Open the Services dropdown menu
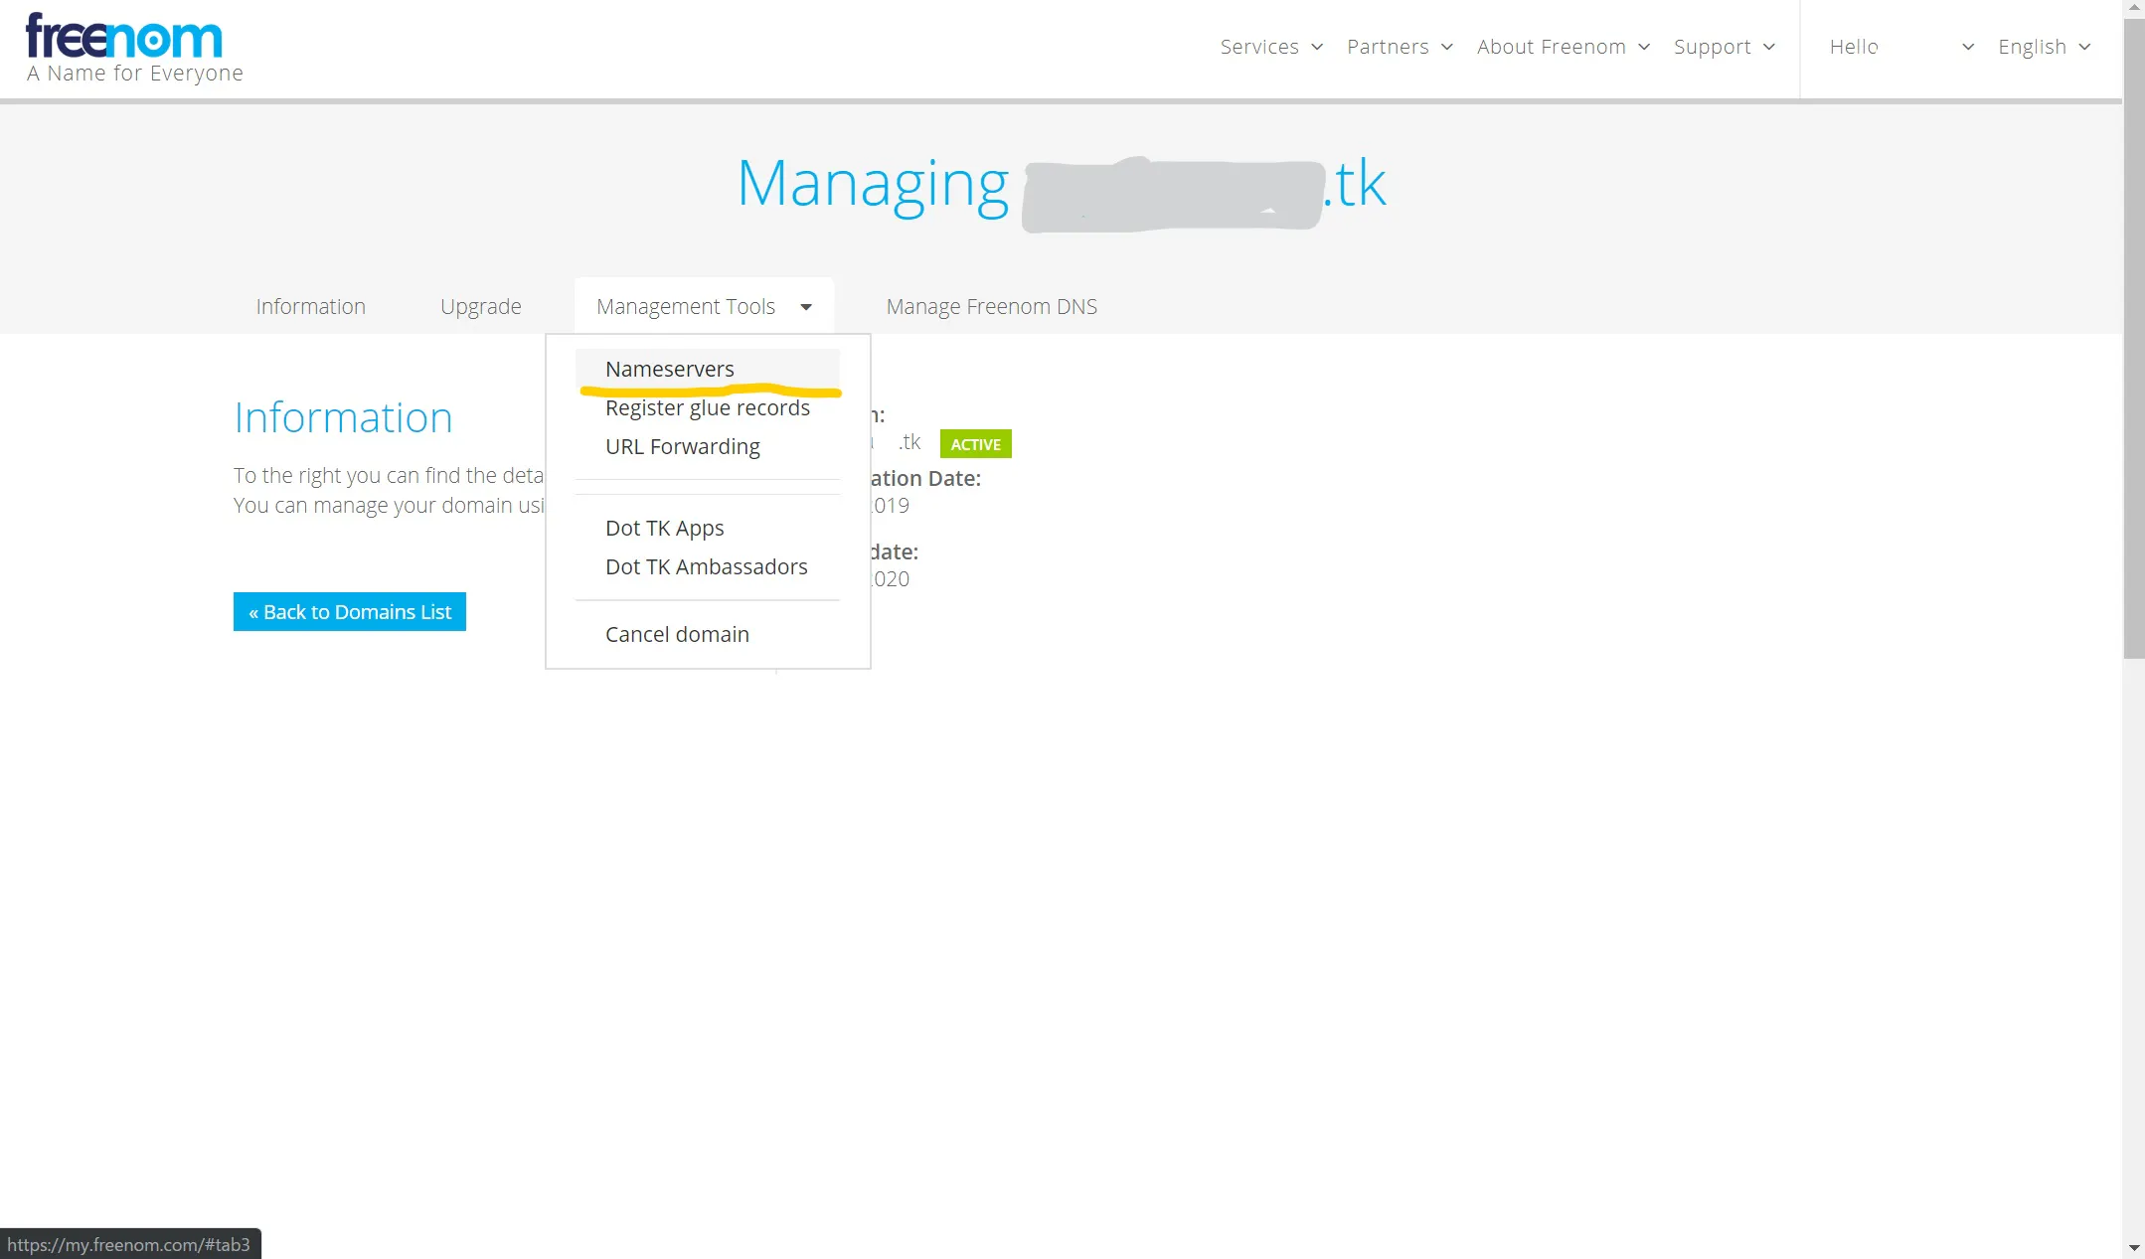Screen dimensions: 2145x1259 click(x=1271, y=47)
